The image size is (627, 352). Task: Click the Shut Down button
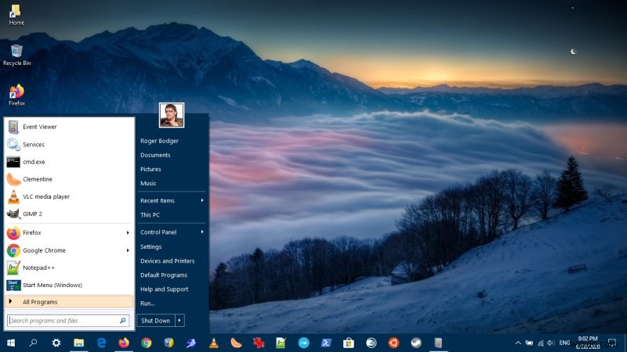155,321
